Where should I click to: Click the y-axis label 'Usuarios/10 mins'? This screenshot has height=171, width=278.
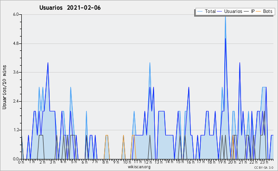pos(4,87)
